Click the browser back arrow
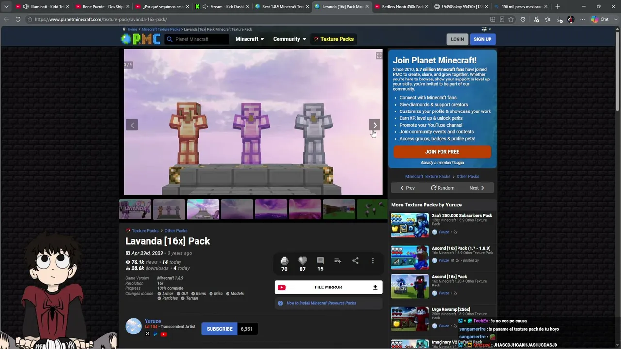Screen dimensions: 621x349 (x=6, y=19)
